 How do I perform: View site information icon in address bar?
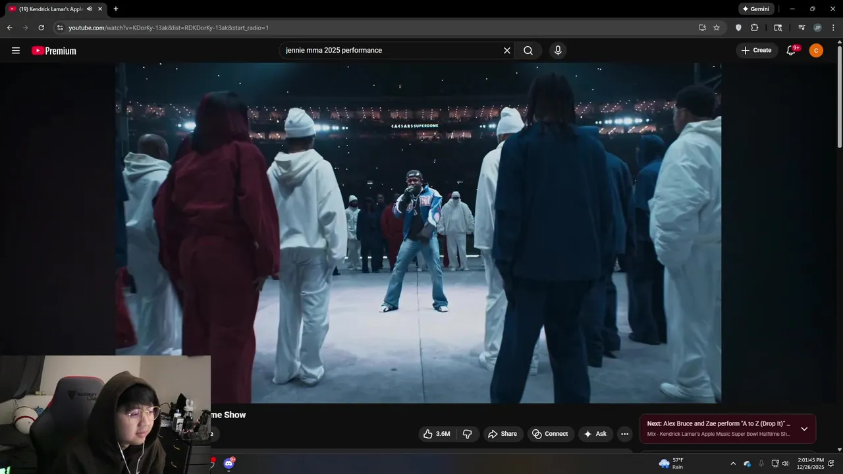[60, 28]
